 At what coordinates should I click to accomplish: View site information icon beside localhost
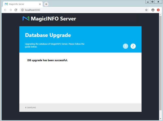tap(22, 10)
